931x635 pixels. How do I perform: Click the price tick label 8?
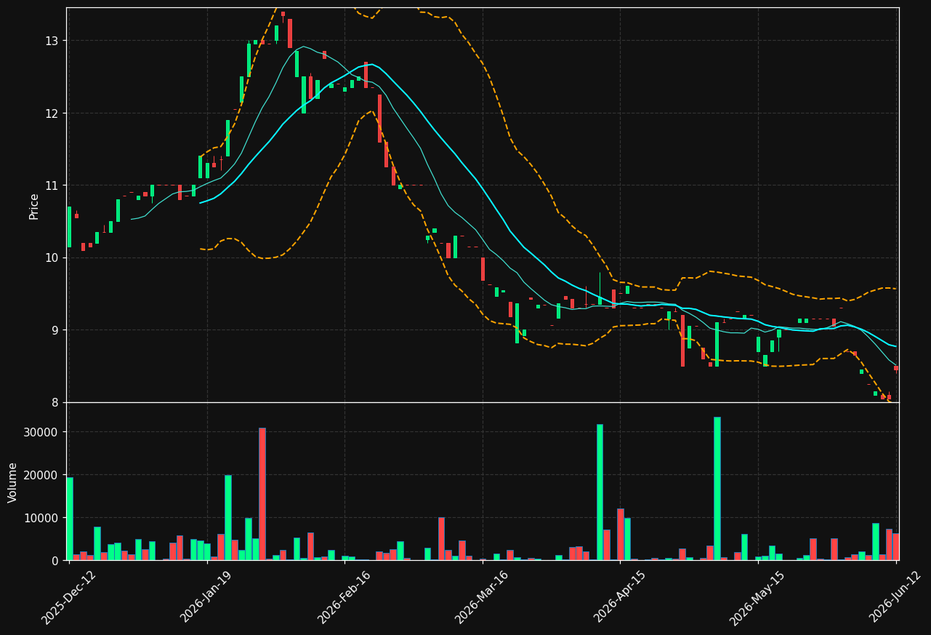[56, 403]
